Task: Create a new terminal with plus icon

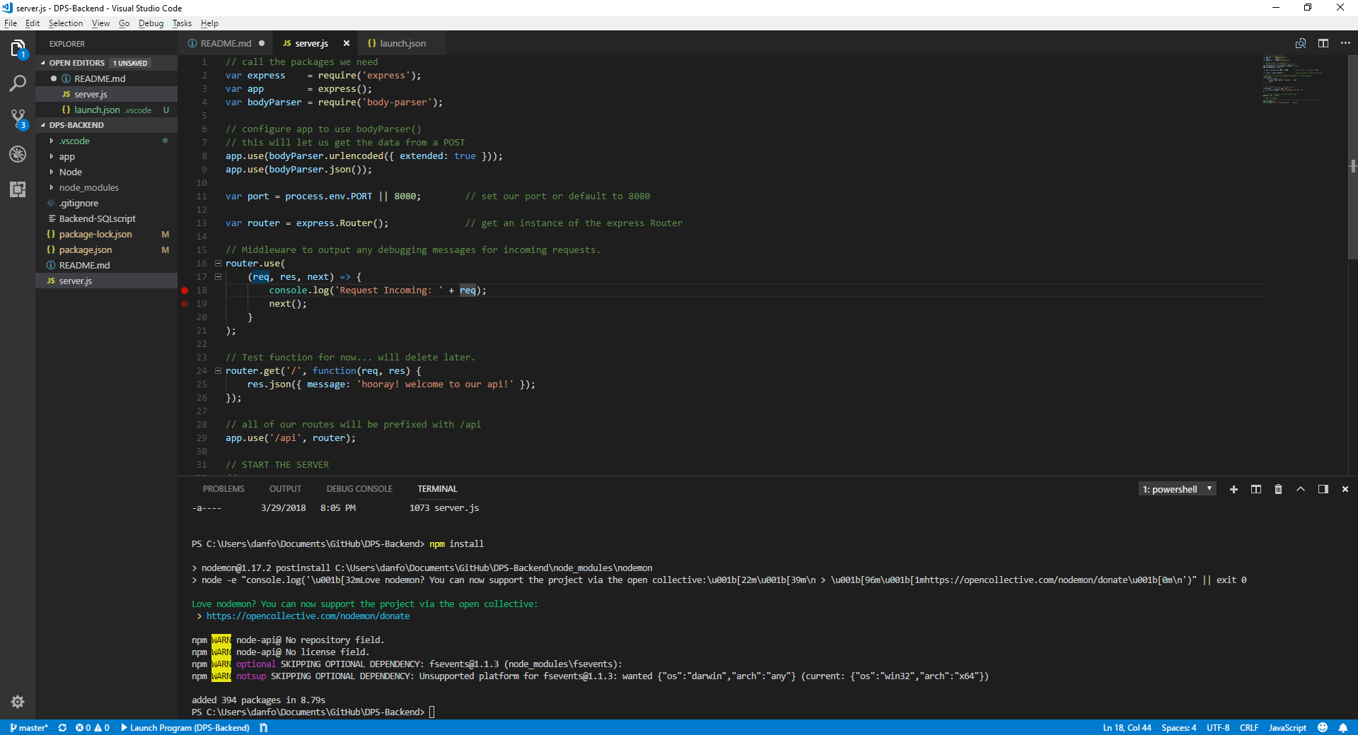Action: click(1234, 489)
